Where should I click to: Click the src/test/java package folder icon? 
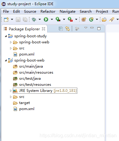[x=15, y=79]
